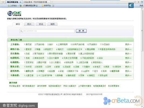Click the blue bird browser logo icon
Viewport: 144px width, 108px height.
pos(131,5)
